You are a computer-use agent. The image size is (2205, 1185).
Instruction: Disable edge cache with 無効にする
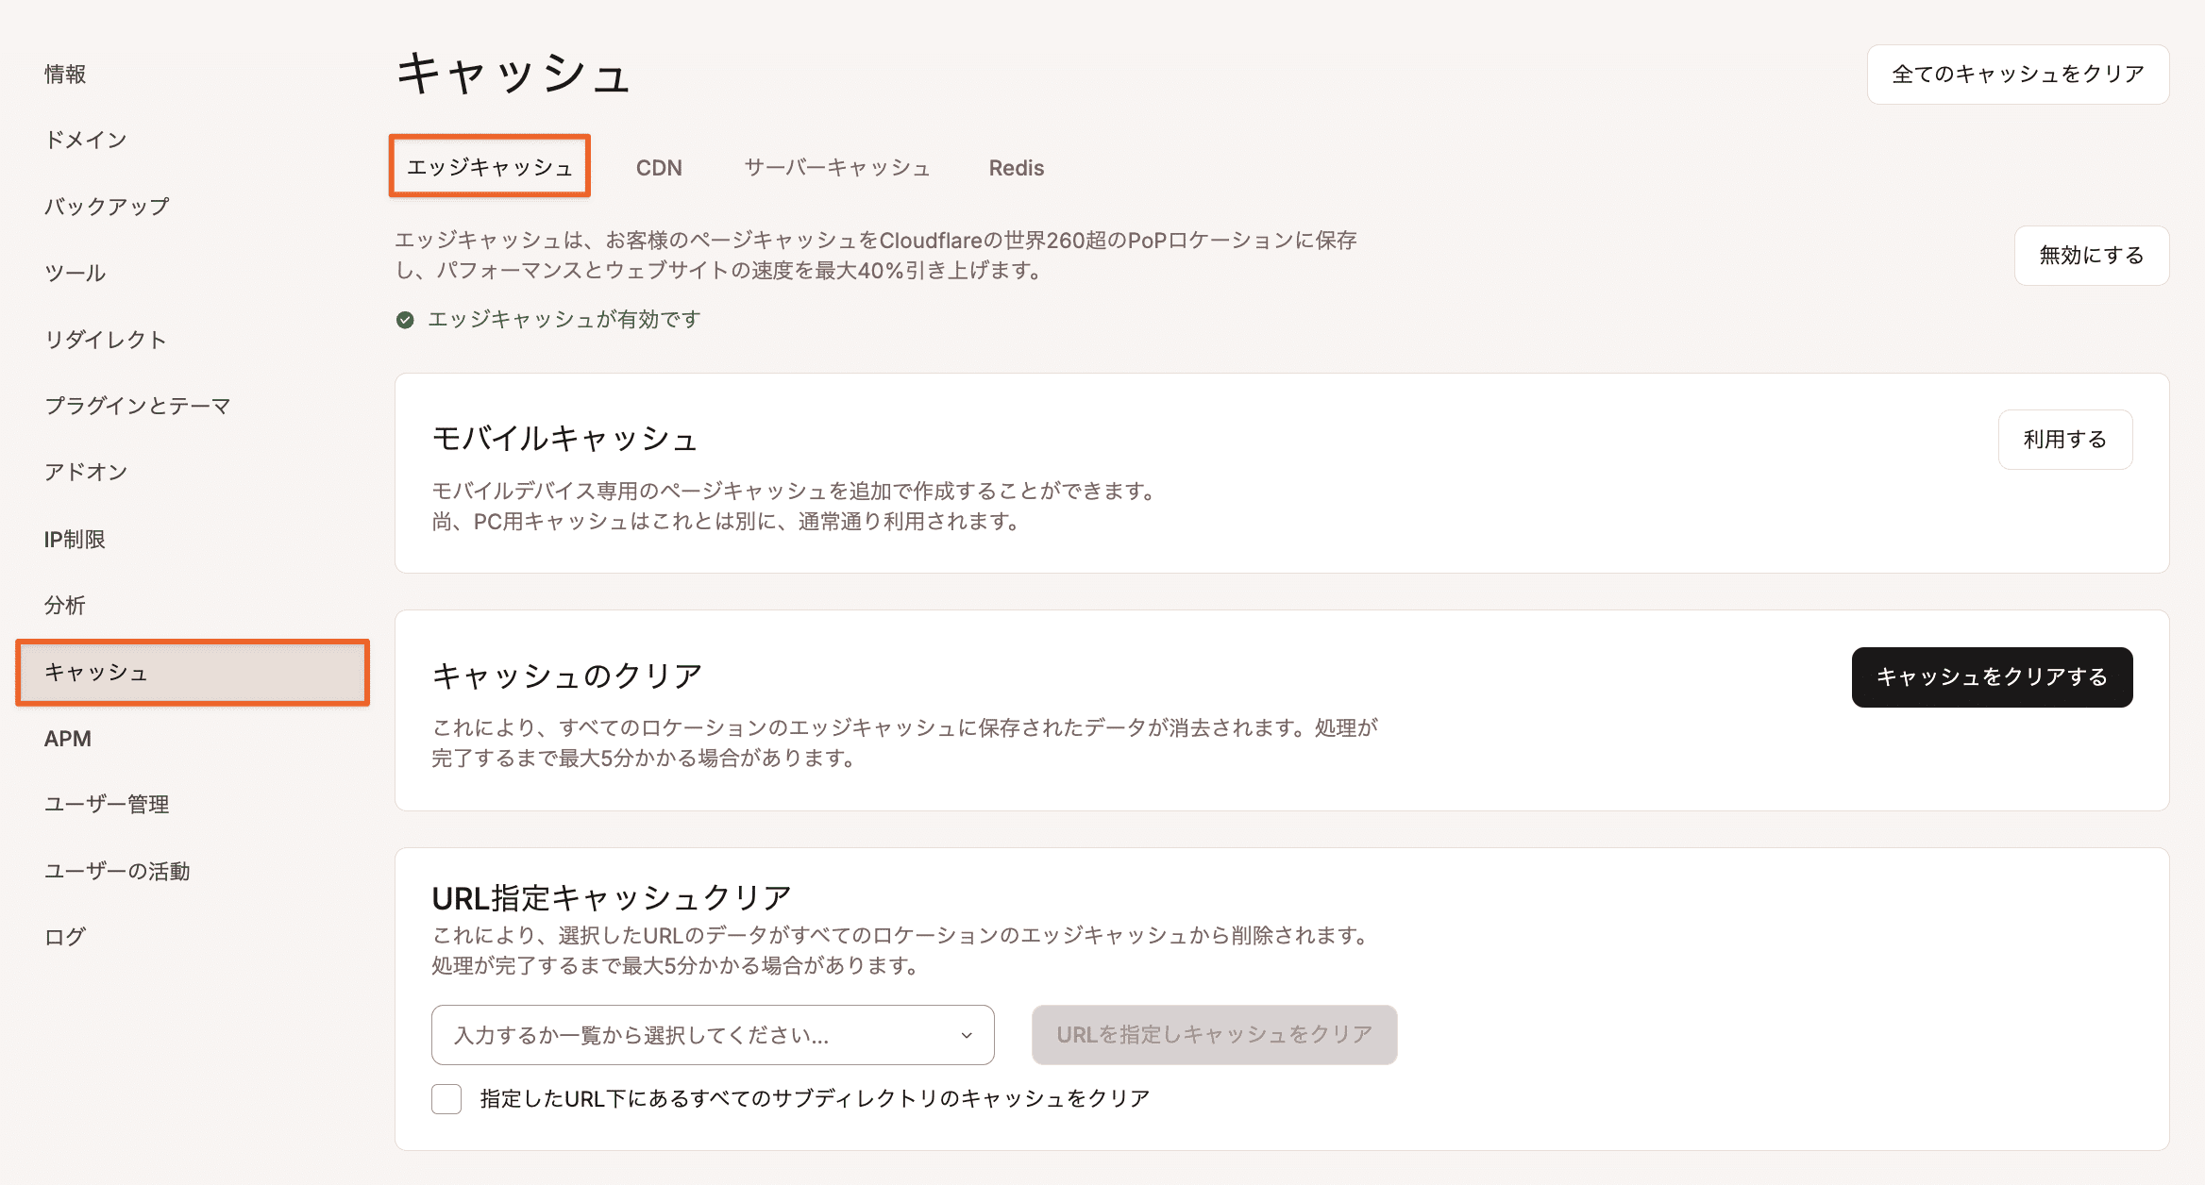click(x=2091, y=255)
